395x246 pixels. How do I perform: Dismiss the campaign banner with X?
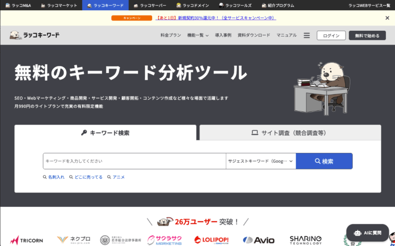[387, 18]
